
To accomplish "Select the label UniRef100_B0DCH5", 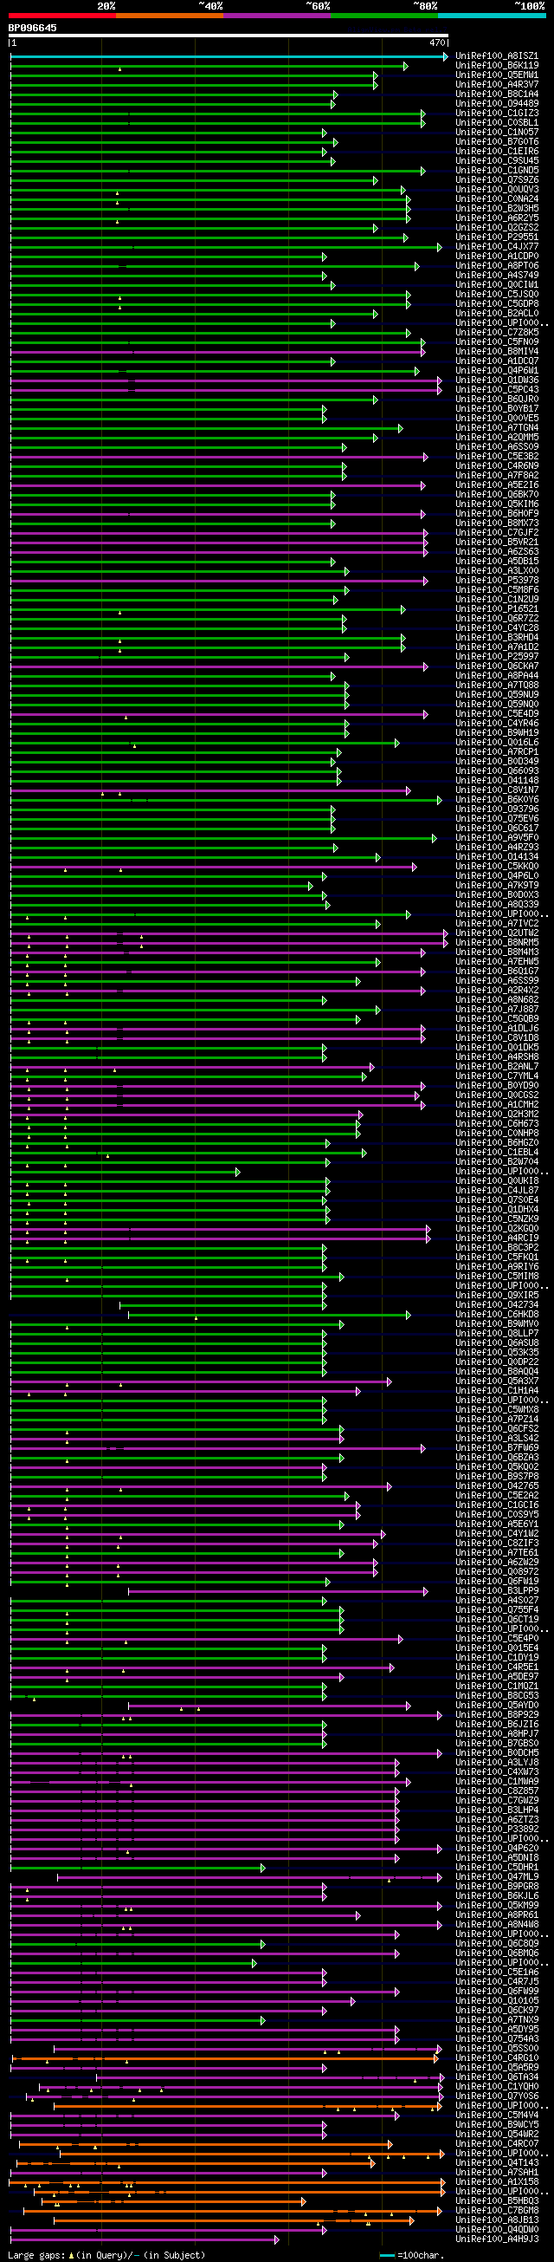I will coord(497,1753).
